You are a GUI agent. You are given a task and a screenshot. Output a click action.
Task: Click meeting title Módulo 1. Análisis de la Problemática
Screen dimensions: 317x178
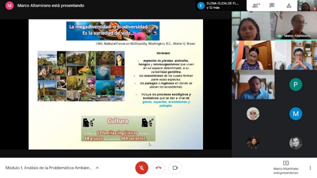(49, 168)
